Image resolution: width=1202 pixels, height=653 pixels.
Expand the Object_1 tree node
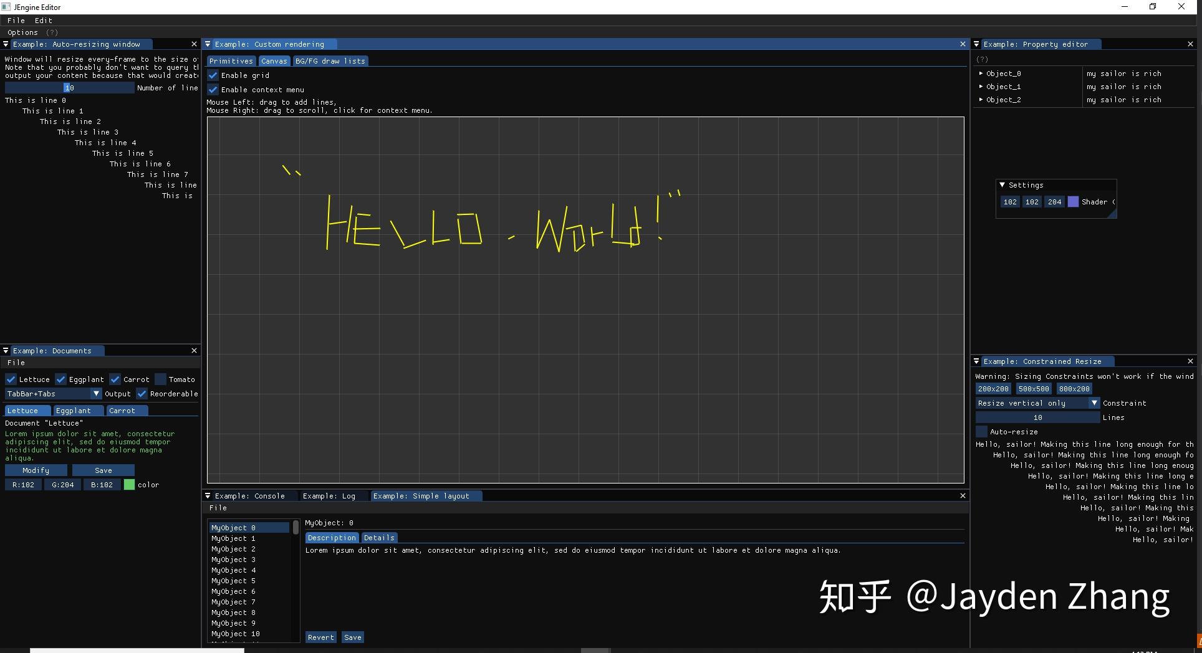click(981, 87)
